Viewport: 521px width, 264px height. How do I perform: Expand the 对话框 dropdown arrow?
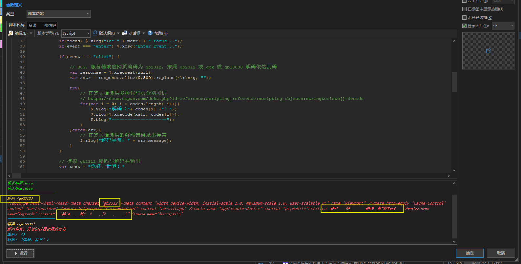click(144, 33)
